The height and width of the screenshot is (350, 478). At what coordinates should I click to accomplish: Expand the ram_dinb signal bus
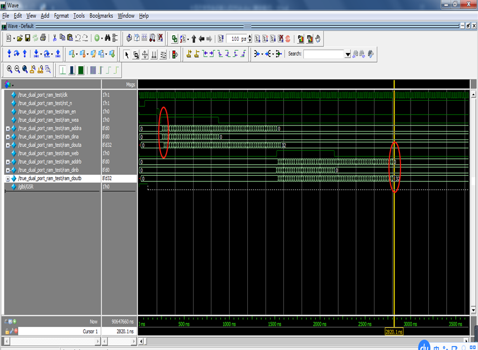coord(8,170)
